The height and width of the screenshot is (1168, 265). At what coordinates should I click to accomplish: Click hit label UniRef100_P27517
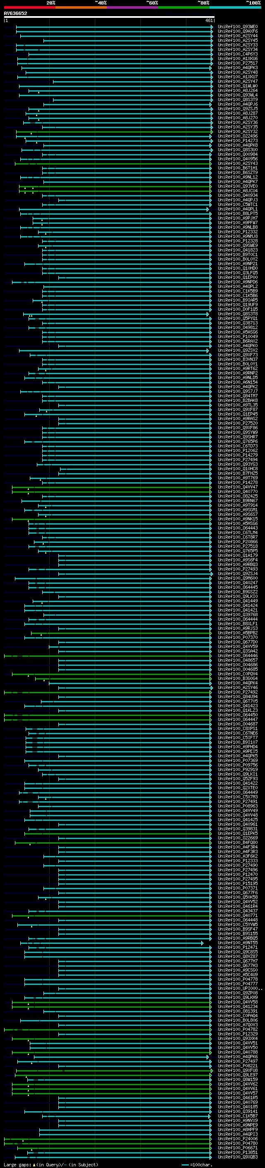click(238, 63)
